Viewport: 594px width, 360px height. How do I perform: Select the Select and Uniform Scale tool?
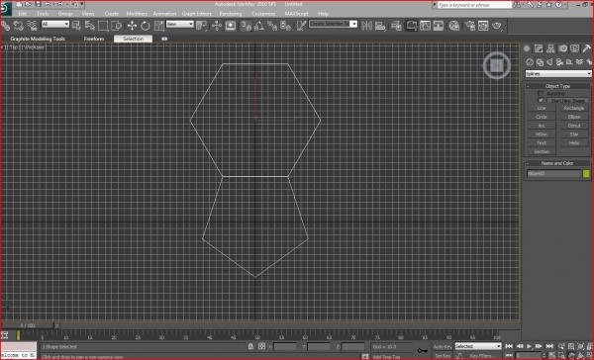tap(159, 26)
